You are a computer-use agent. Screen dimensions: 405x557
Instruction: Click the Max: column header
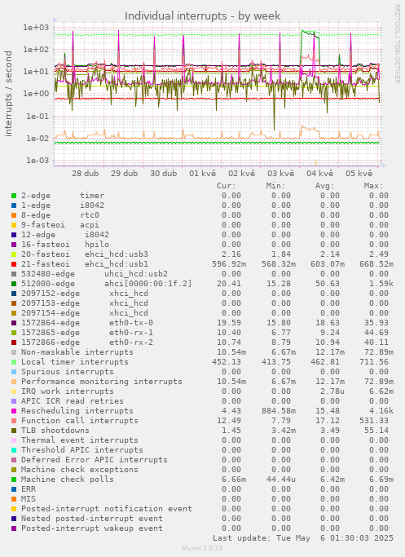tap(373, 186)
